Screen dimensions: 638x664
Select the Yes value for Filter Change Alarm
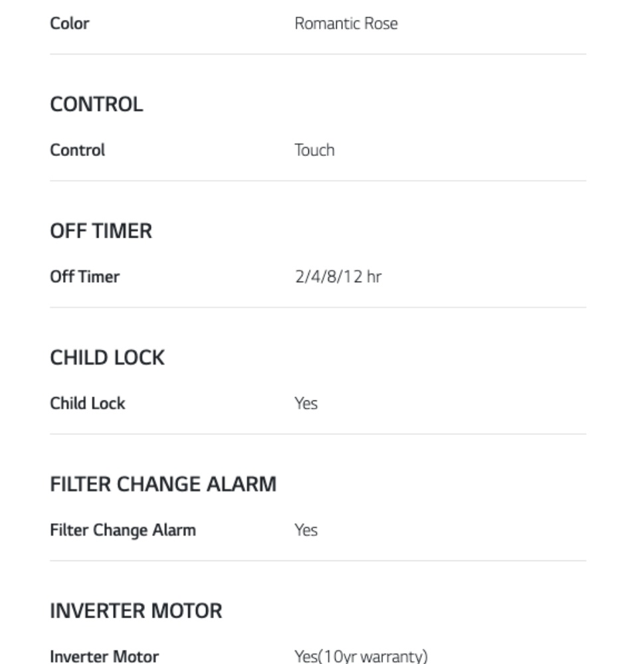pyautogui.click(x=306, y=530)
